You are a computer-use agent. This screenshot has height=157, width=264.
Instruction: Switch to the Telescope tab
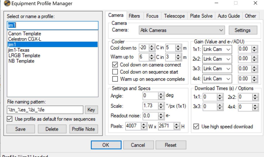click(174, 16)
